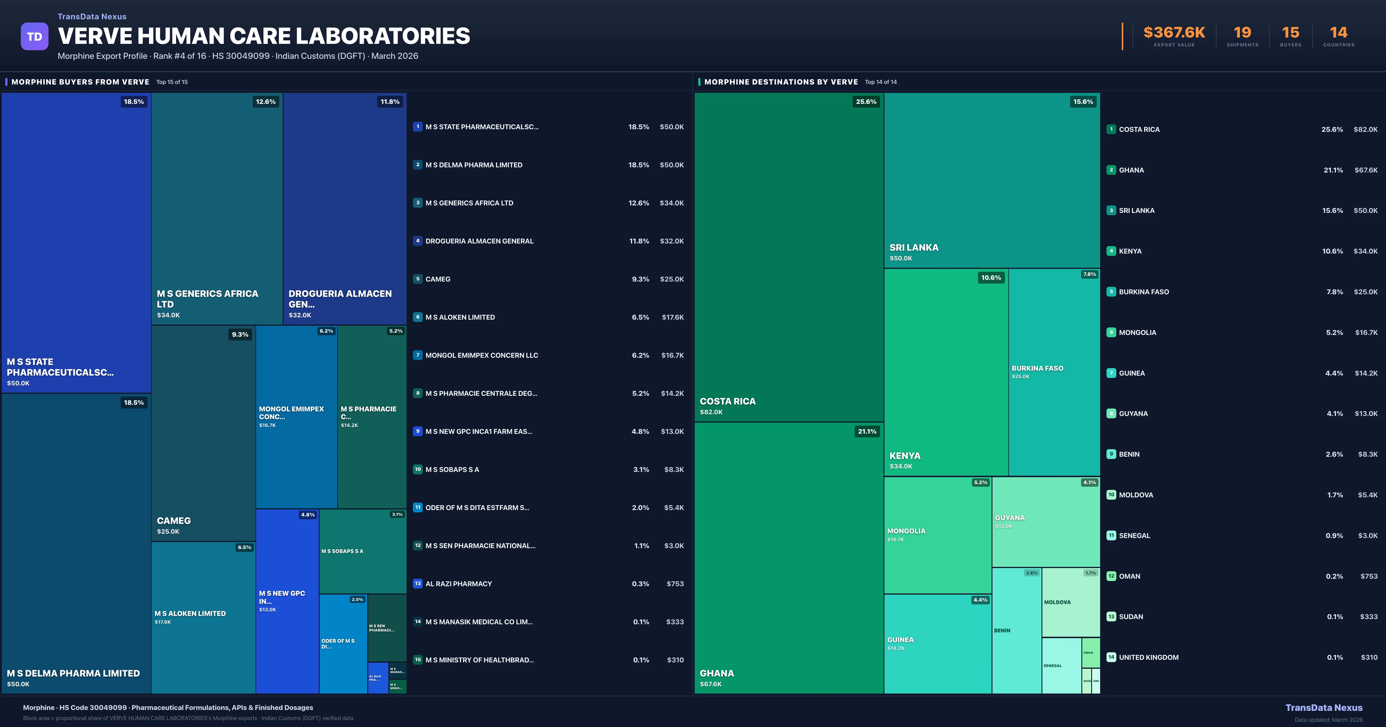Select the Sri Lanka treemap block

point(991,180)
